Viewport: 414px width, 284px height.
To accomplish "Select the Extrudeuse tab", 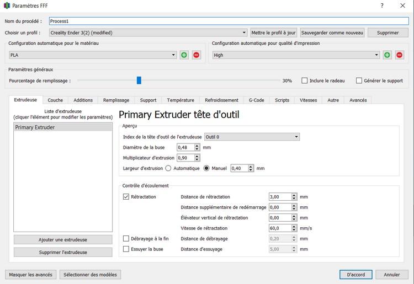I will point(25,100).
